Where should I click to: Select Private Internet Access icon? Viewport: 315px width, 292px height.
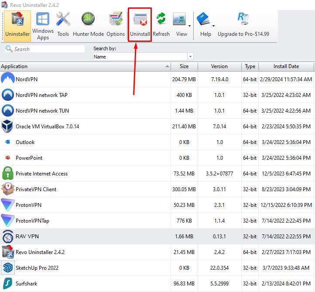click(x=7, y=173)
